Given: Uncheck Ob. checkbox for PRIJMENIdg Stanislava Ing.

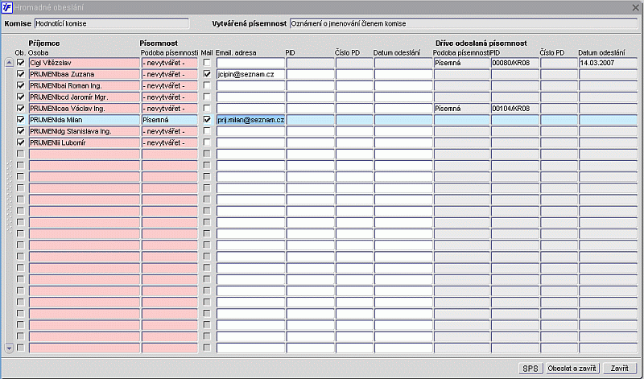Looking at the screenshot, I should (x=21, y=131).
